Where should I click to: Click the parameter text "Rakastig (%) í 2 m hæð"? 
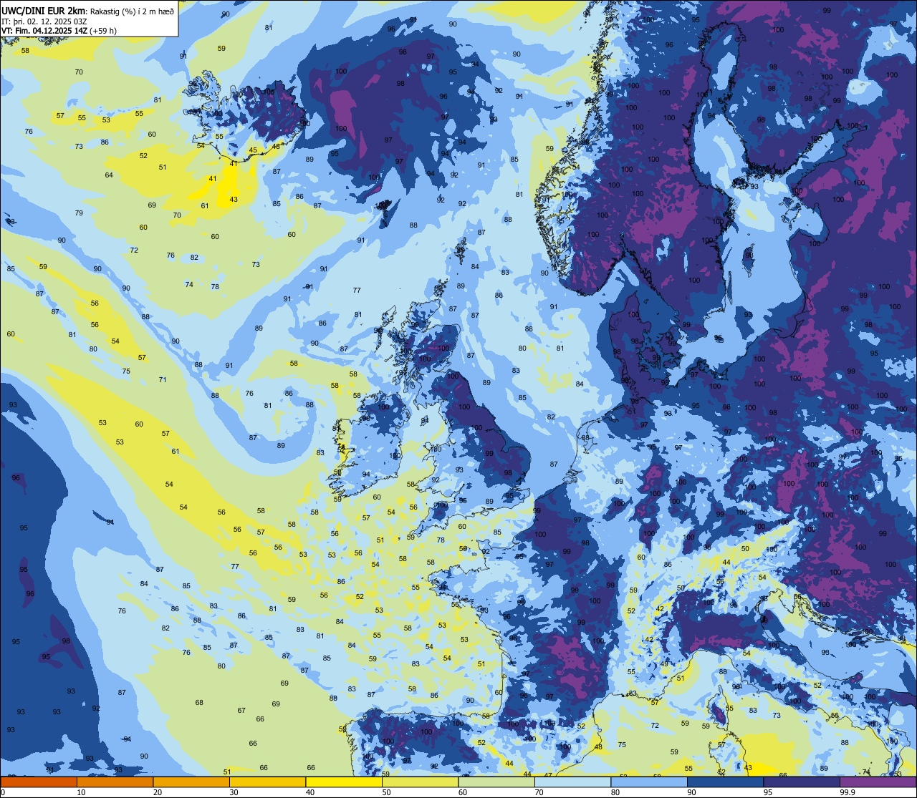click(132, 11)
